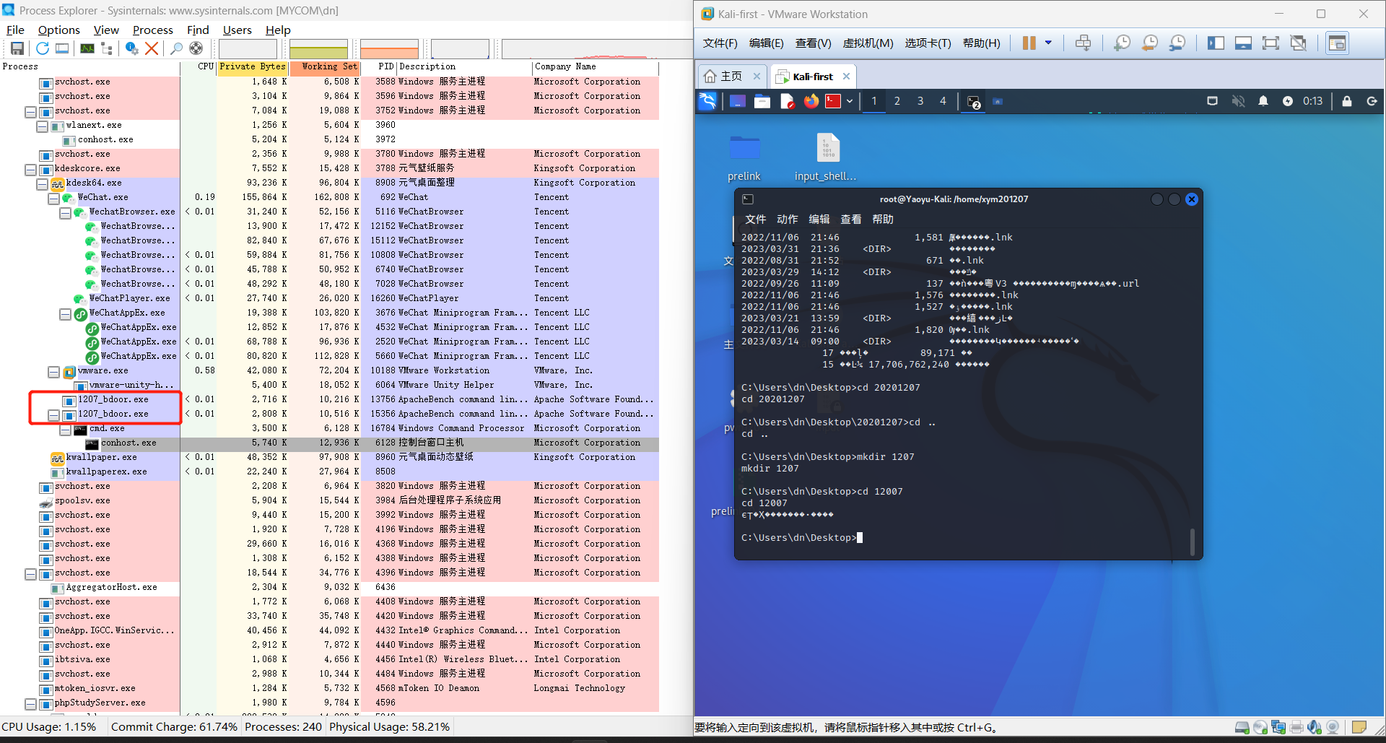Click VMware console view icon
Image resolution: width=1386 pixels, height=743 pixels.
(x=1337, y=43)
